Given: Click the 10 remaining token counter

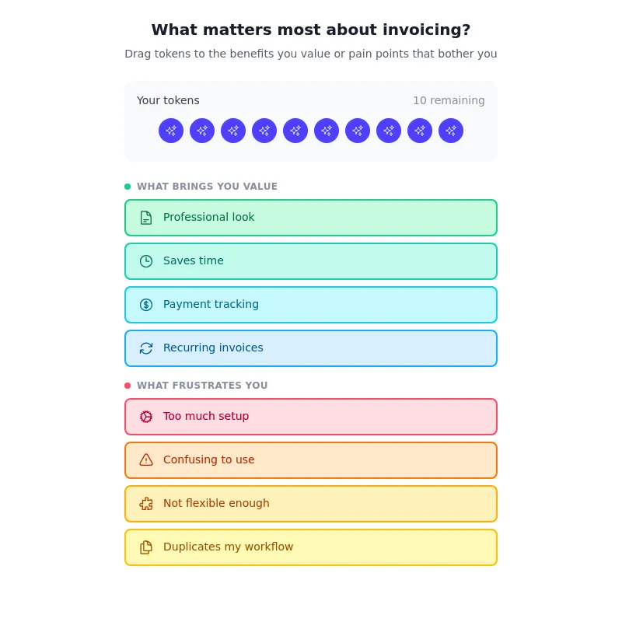Looking at the screenshot, I should pyautogui.click(x=449, y=100).
